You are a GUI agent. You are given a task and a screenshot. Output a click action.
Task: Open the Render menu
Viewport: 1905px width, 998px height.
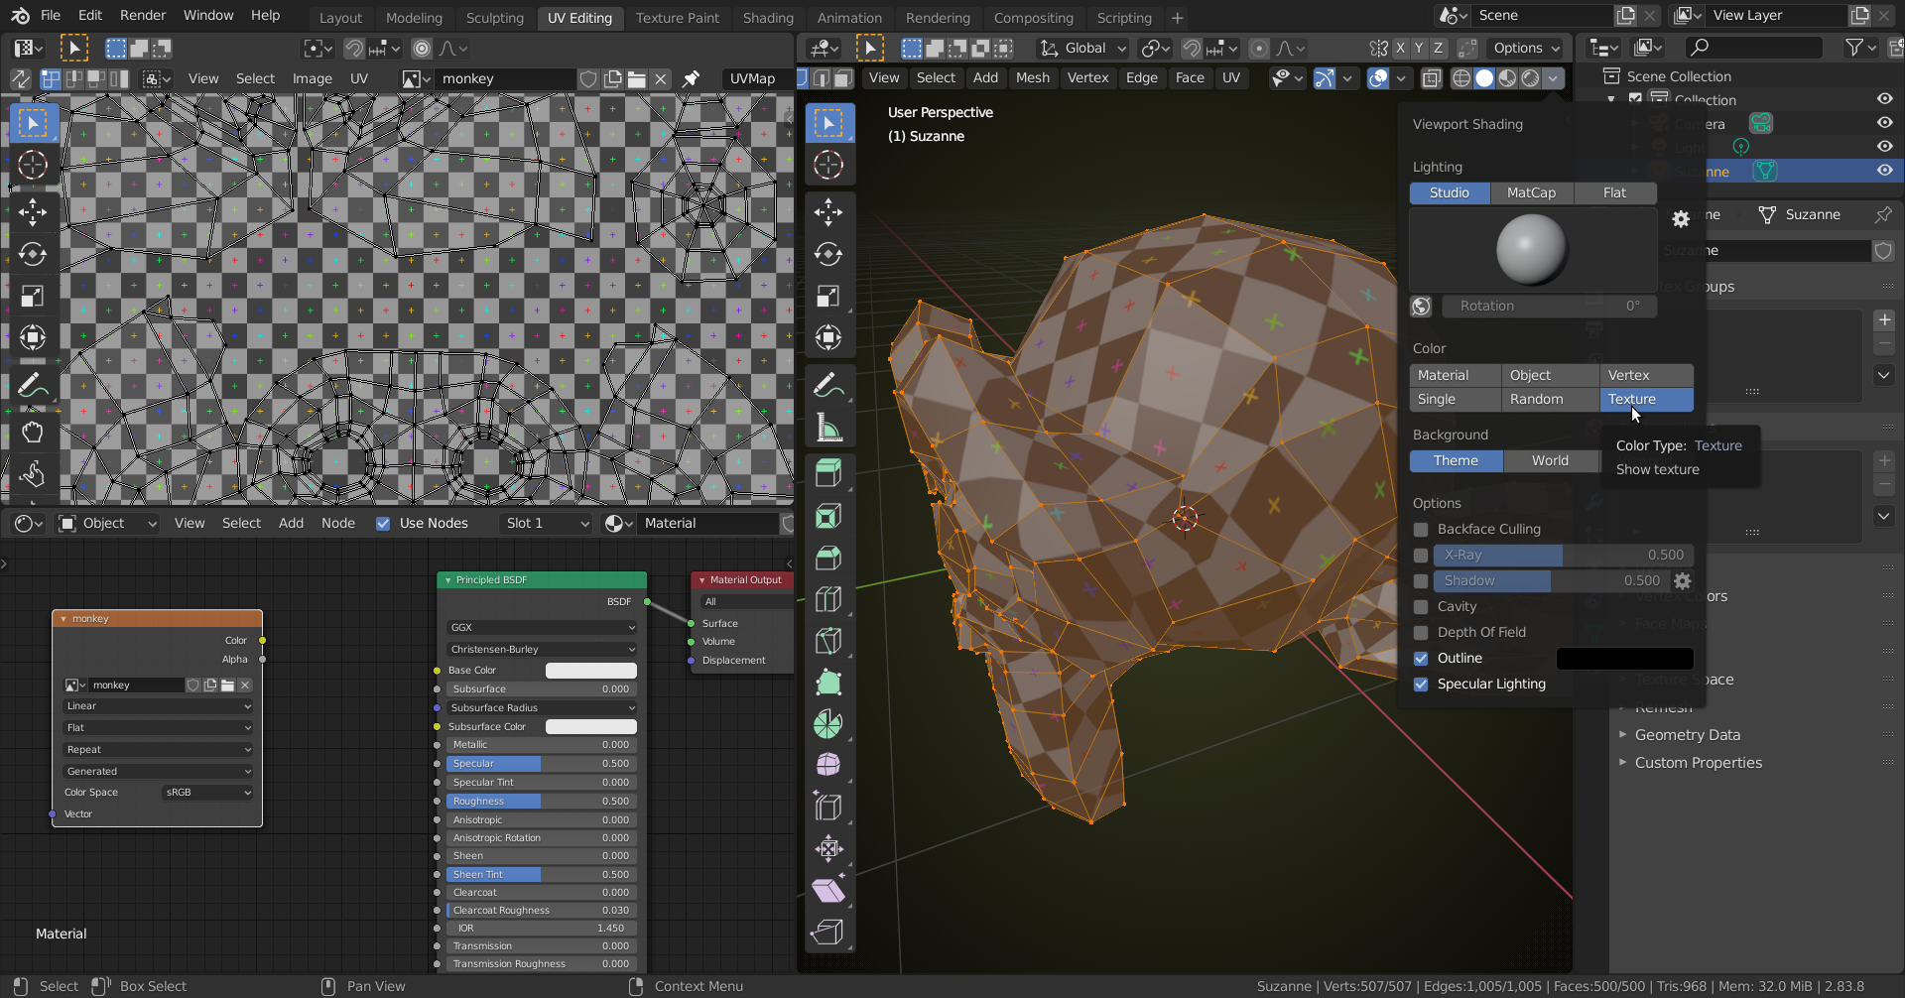click(x=143, y=16)
